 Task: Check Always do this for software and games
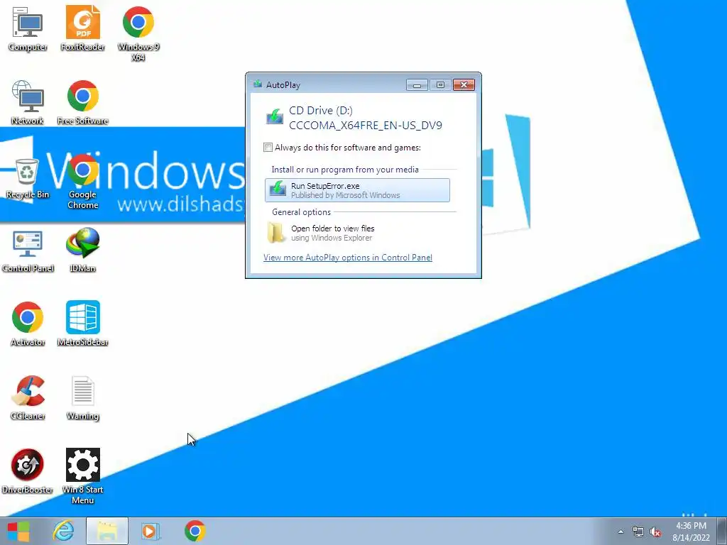268,148
